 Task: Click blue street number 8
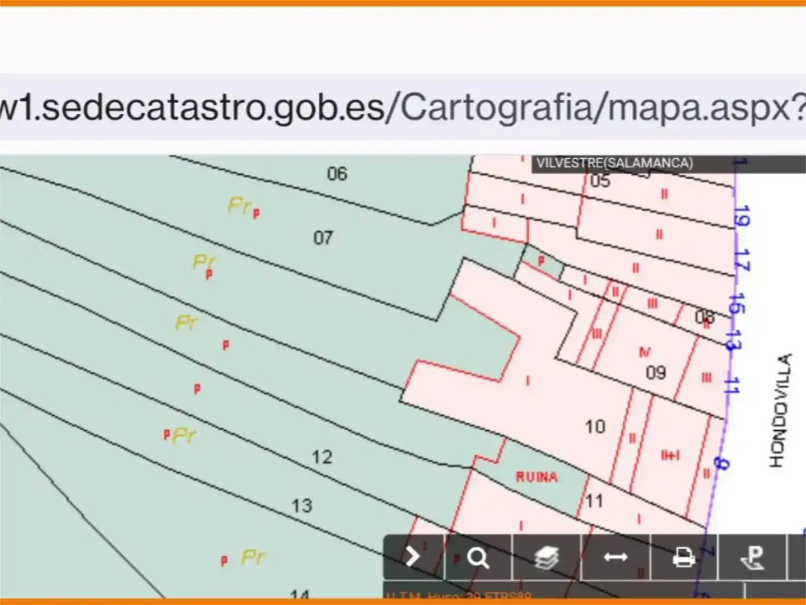721,464
